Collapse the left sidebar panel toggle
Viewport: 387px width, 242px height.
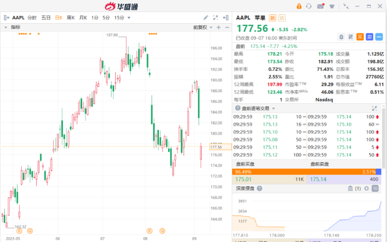6,17
